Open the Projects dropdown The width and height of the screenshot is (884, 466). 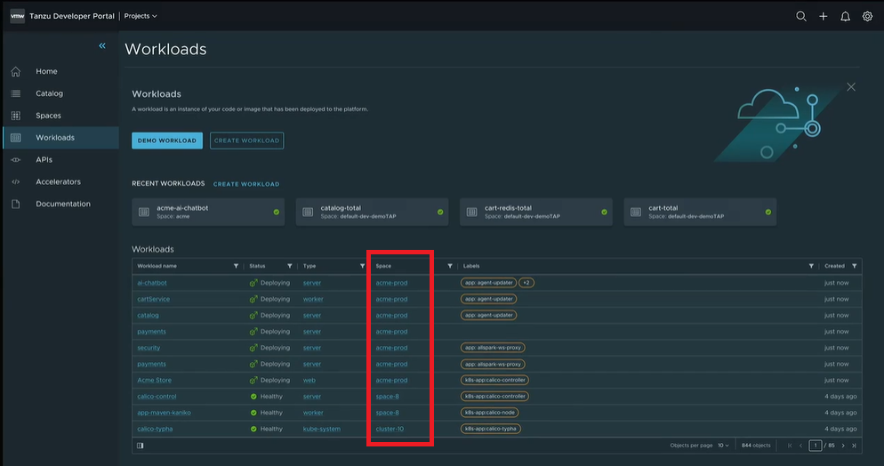pyautogui.click(x=141, y=16)
